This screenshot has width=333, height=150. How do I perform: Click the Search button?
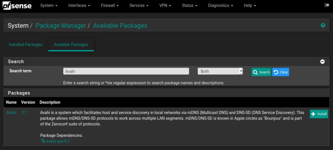261,72
